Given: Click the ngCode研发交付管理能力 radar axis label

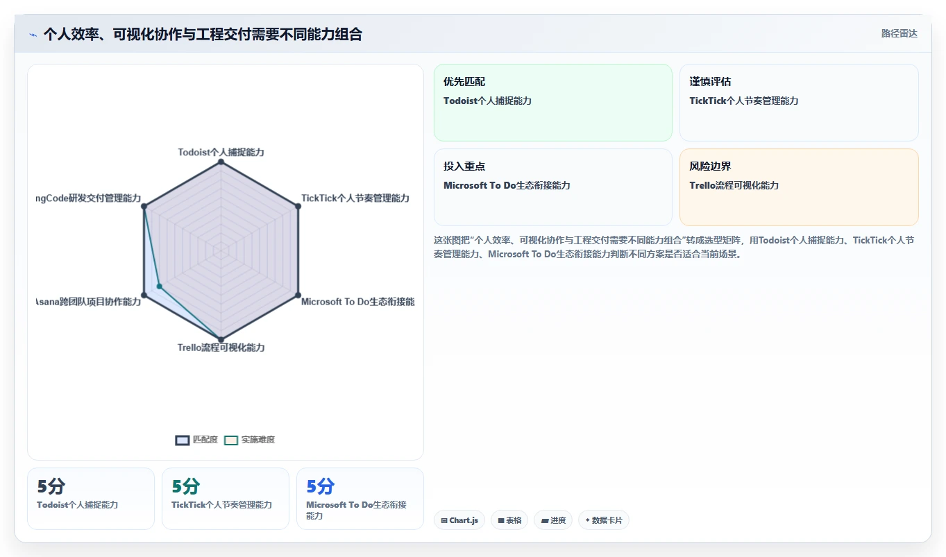Looking at the screenshot, I should pyautogui.click(x=88, y=198).
